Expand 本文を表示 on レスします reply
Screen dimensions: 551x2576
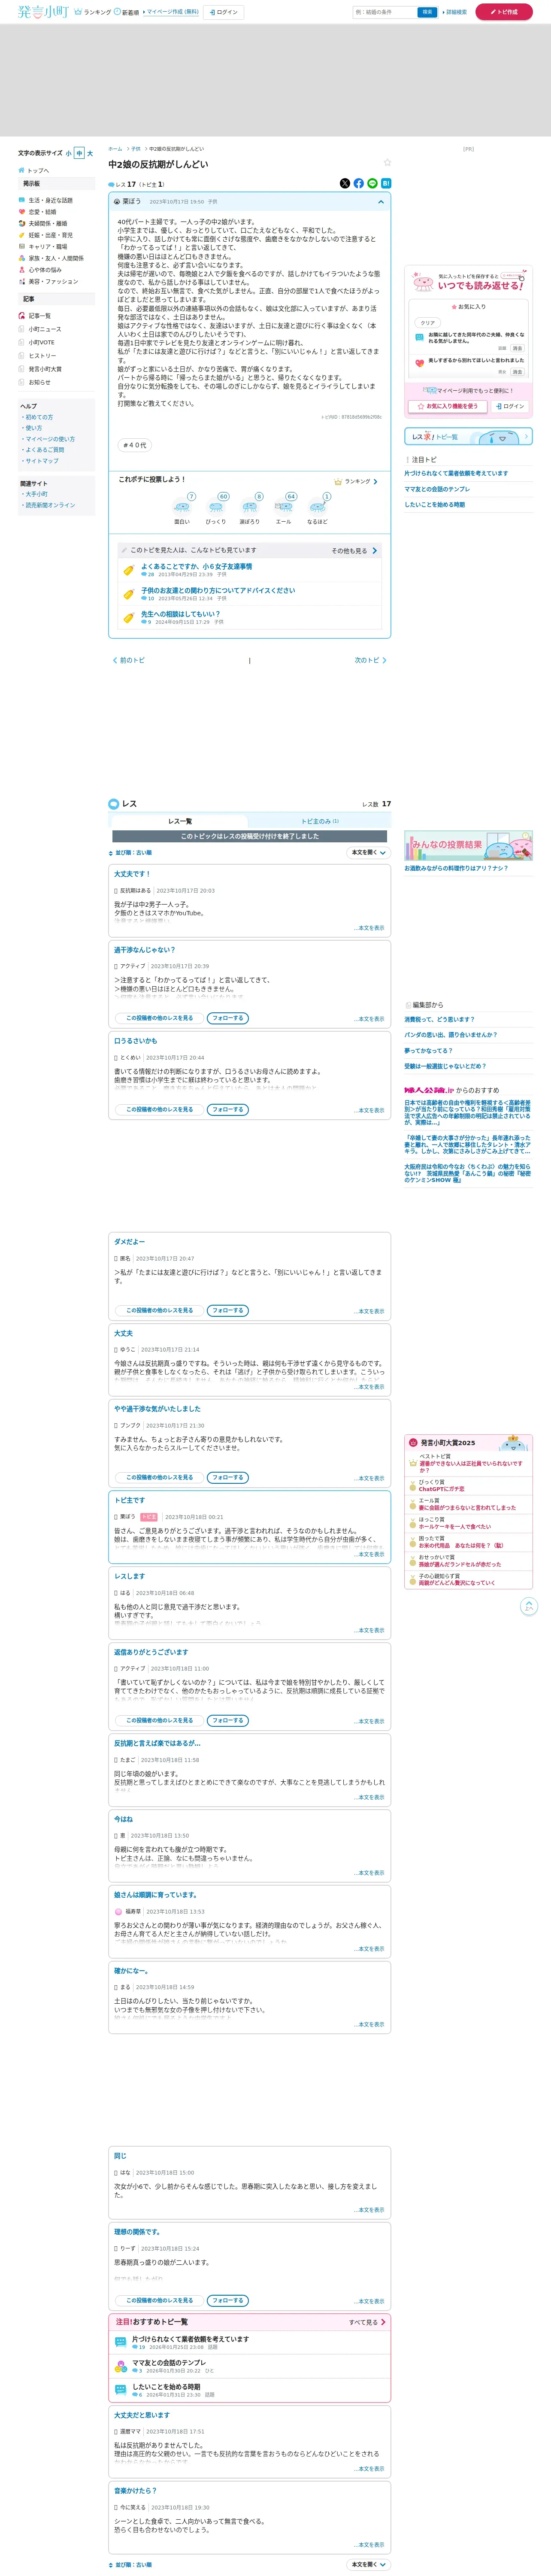(370, 1630)
